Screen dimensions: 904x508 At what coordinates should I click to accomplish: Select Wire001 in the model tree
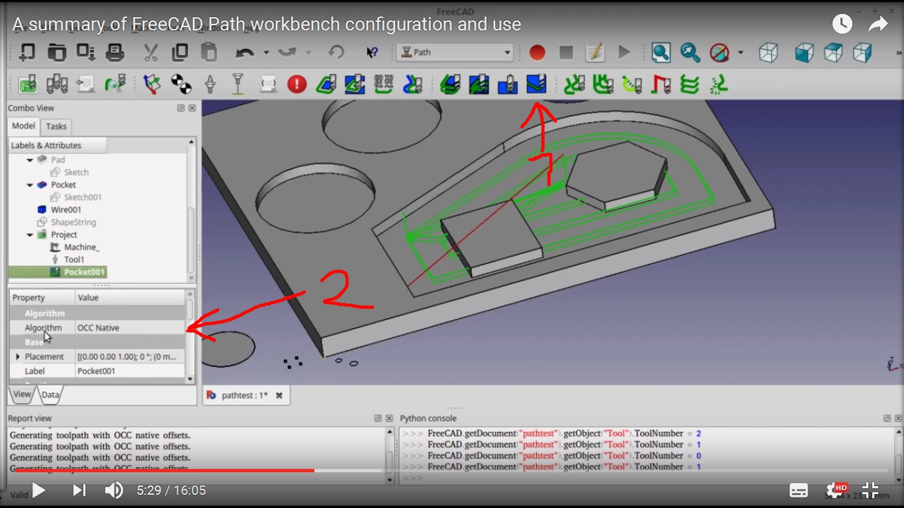point(66,210)
